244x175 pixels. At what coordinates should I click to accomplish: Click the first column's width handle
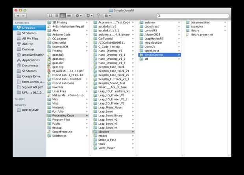(90, 155)
